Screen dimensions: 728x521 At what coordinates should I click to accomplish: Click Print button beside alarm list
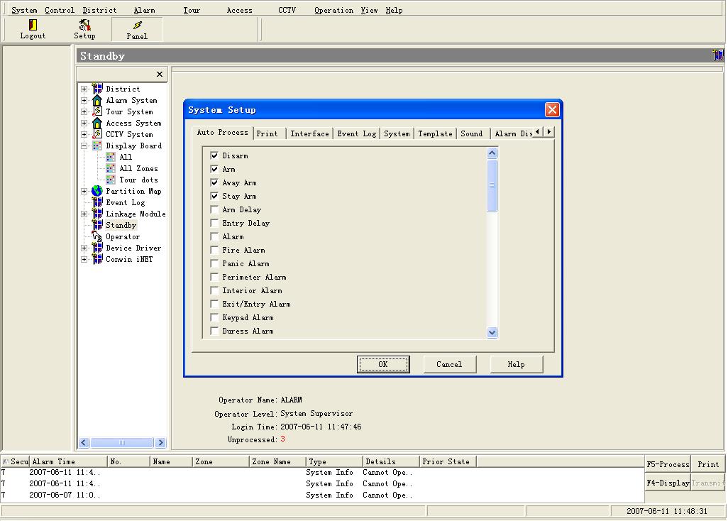pos(708,464)
